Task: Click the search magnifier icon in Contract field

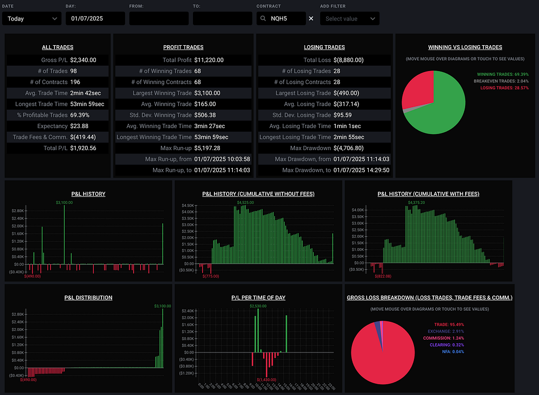Action: 263,18
